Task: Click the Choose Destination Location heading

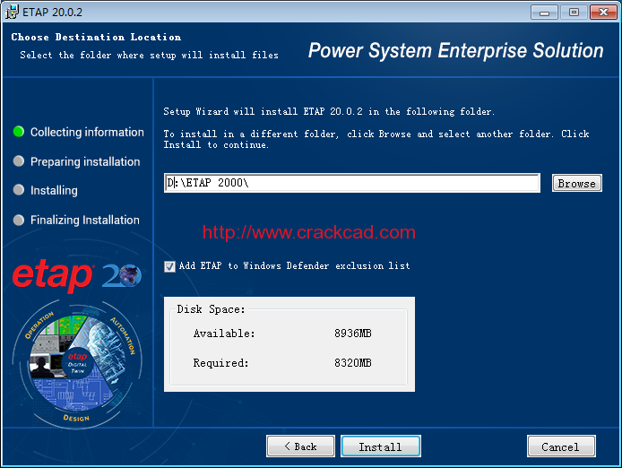Action: click(96, 37)
